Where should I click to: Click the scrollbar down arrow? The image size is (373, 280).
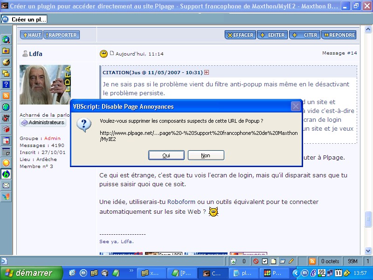368,251
